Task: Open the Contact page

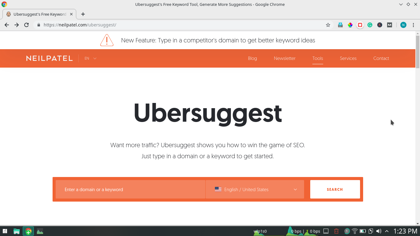Action: (x=381, y=58)
